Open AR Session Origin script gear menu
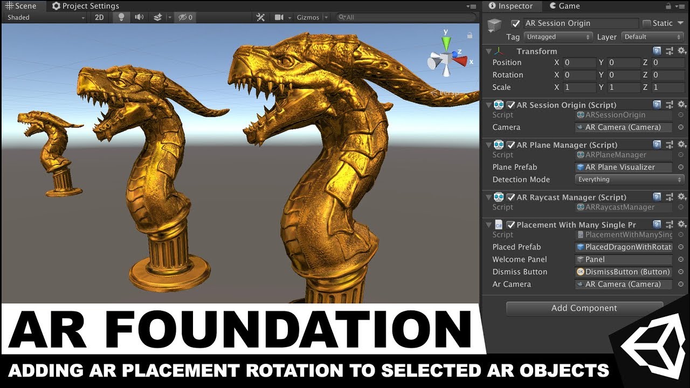Viewport: 690px width, 388px height. (682, 105)
